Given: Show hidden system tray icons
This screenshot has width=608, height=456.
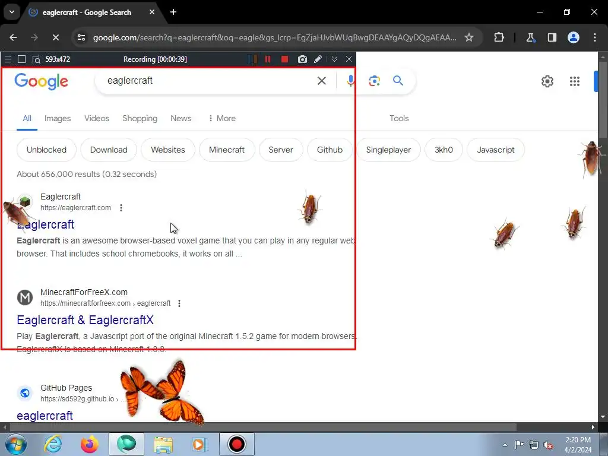Looking at the screenshot, I should click(x=505, y=445).
